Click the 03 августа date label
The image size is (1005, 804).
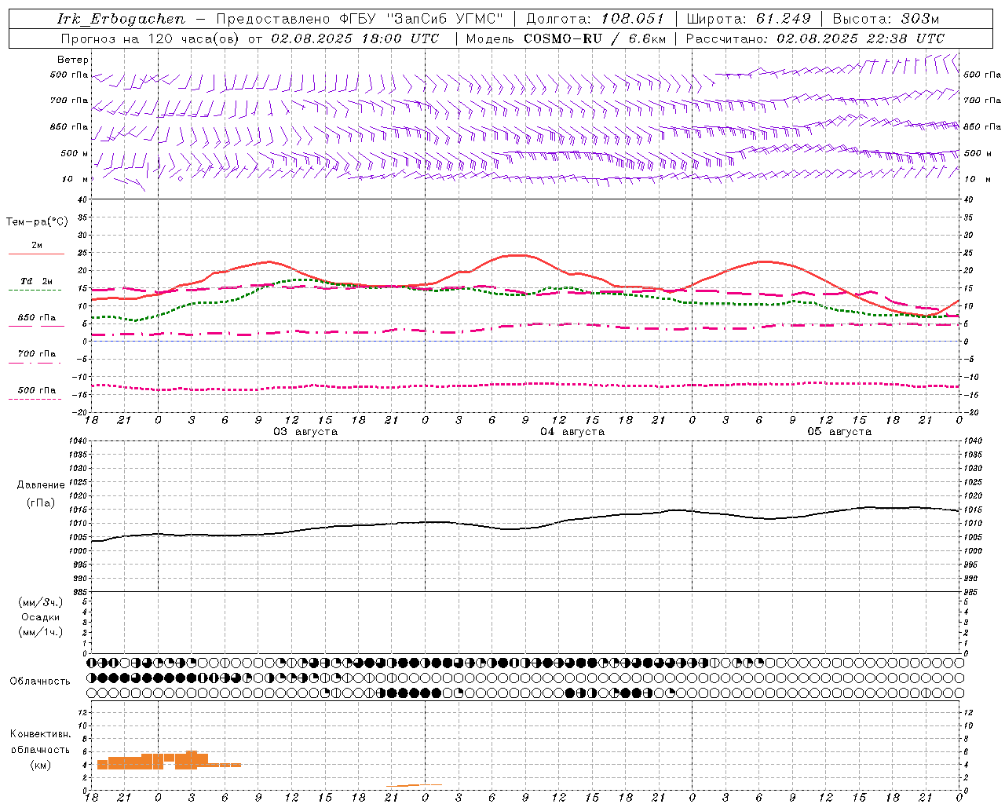[x=305, y=432]
